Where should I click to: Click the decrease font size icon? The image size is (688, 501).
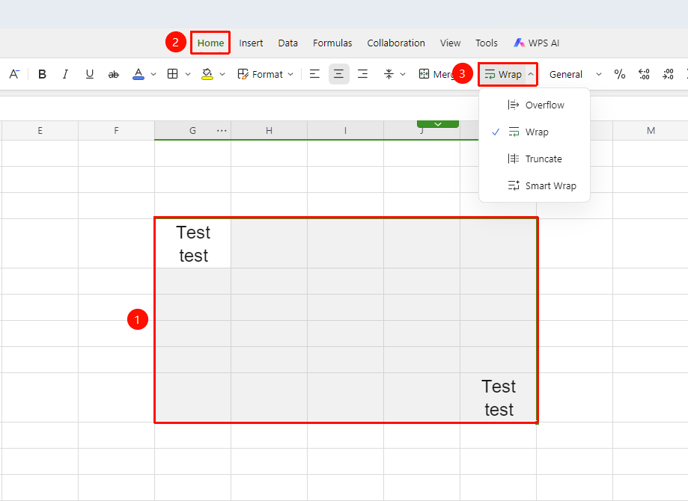coord(14,74)
